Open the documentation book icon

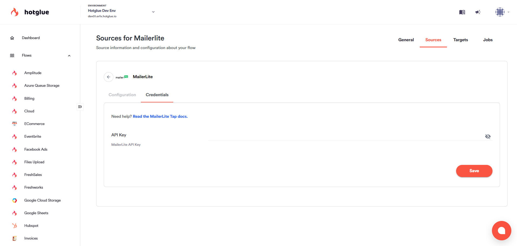(462, 12)
